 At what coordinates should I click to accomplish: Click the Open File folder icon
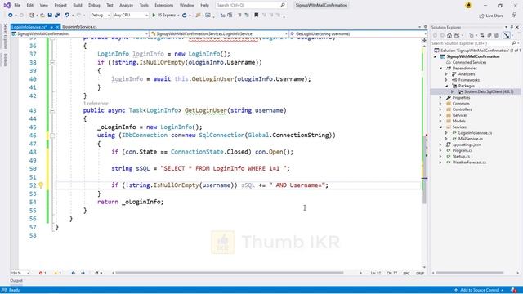[42, 15]
